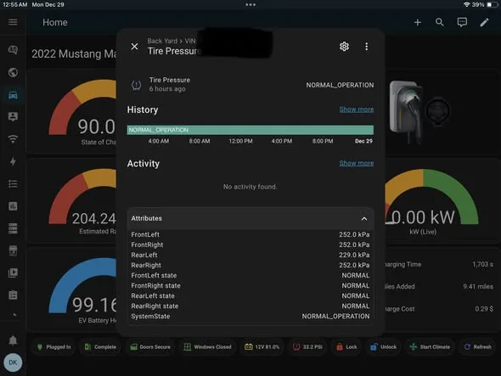Screen dimensions: 501x376
Task: Open the lightning bolt Energy sidebar icon
Action: (x=13, y=161)
